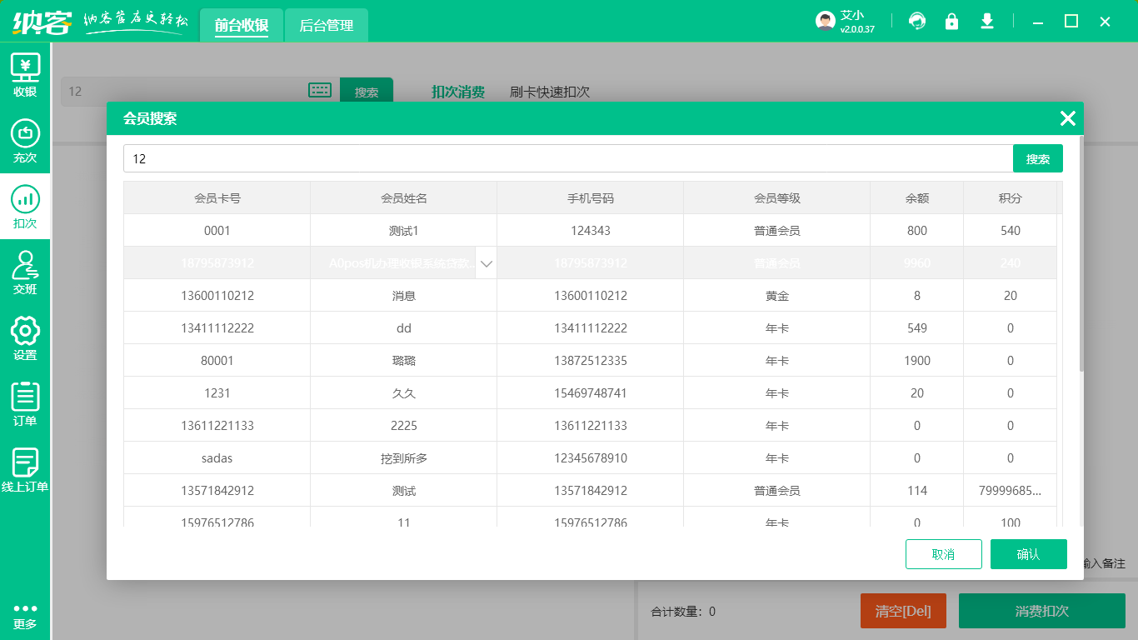Open the on-screen keyboard icon beside search box
The height and width of the screenshot is (640, 1138).
tap(320, 90)
